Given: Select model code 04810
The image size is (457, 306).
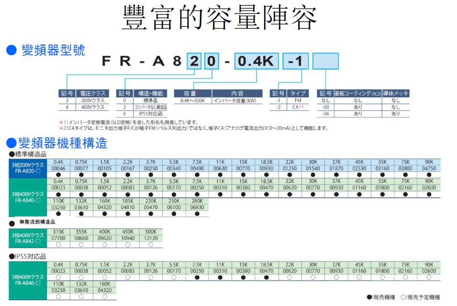Looking at the screenshot, I should [128, 207].
